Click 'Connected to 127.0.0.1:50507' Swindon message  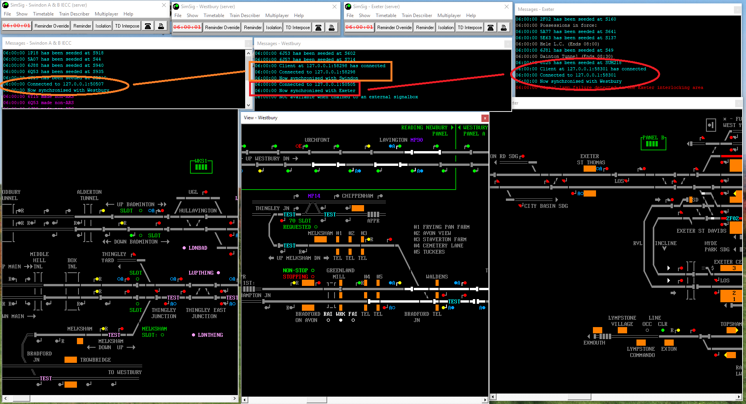click(x=53, y=84)
